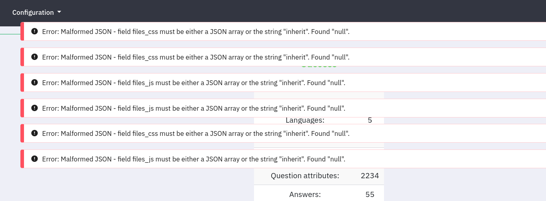
Task: Click exclamation icon on second files_css error
Action: tap(34, 57)
